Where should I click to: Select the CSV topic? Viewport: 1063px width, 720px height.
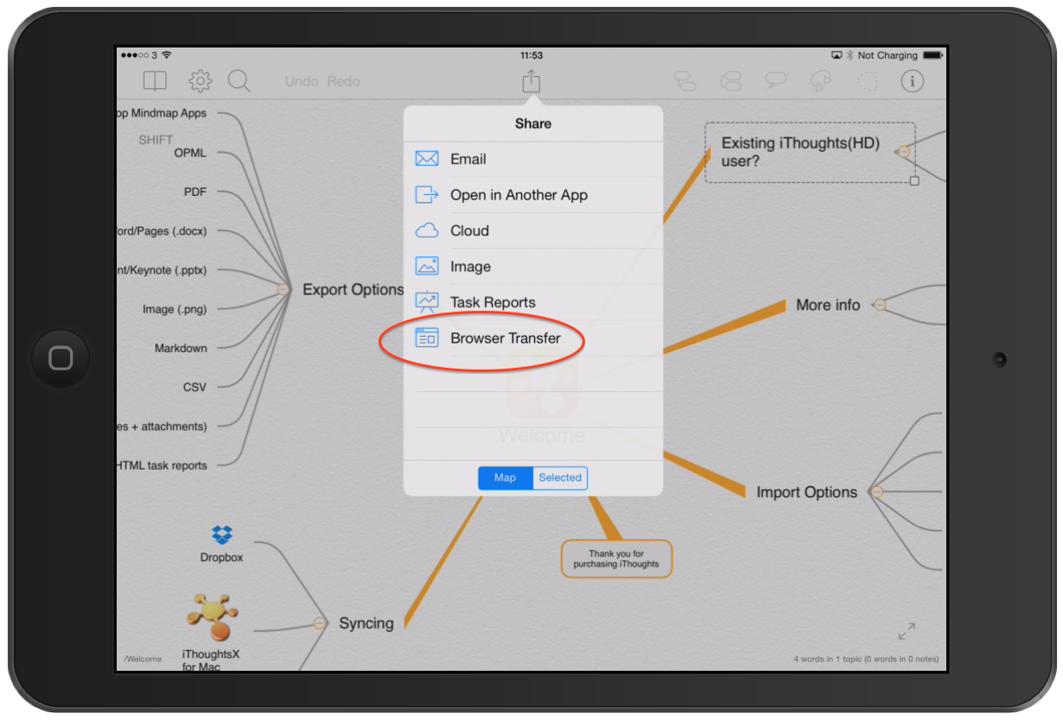(x=194, y=388)
